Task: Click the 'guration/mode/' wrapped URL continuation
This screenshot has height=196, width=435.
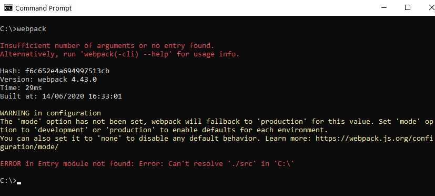Action: (29, 147)
